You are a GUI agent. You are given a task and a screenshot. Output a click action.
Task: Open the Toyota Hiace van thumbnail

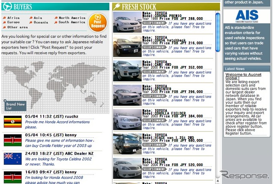127,144
